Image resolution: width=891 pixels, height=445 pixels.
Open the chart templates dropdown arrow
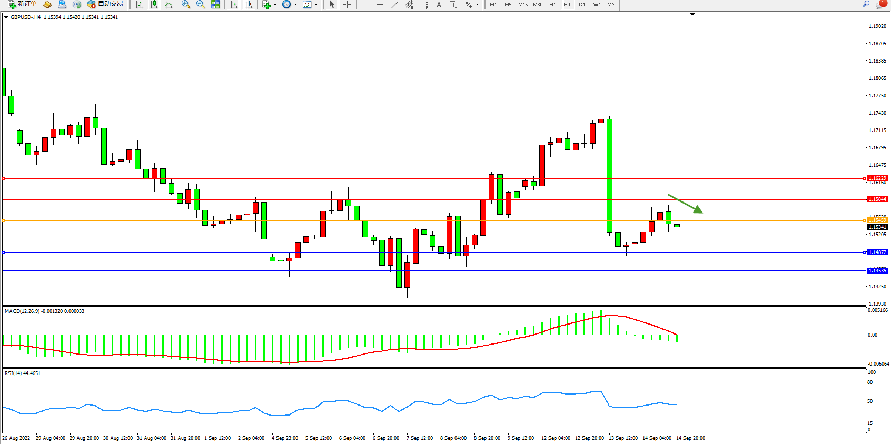(x=316, y=5)
